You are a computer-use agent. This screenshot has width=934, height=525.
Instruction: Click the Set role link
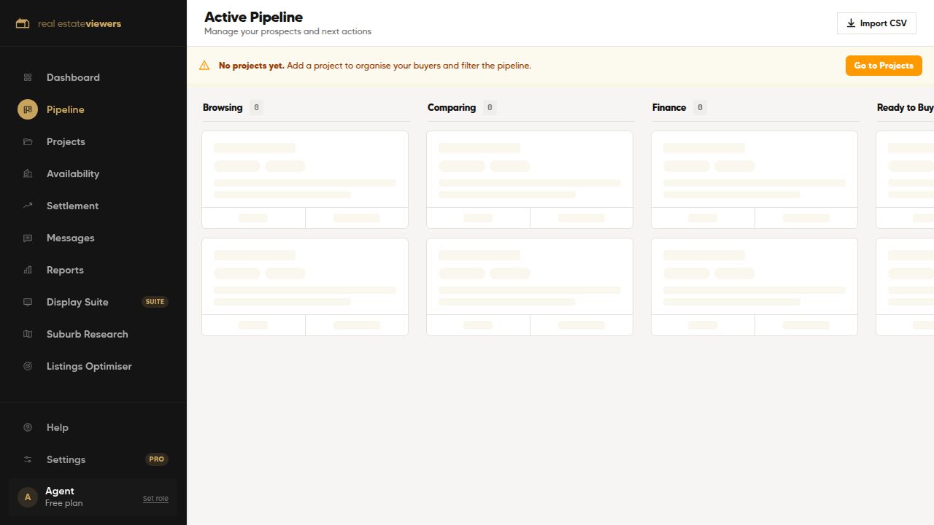[x=155, y=499]
